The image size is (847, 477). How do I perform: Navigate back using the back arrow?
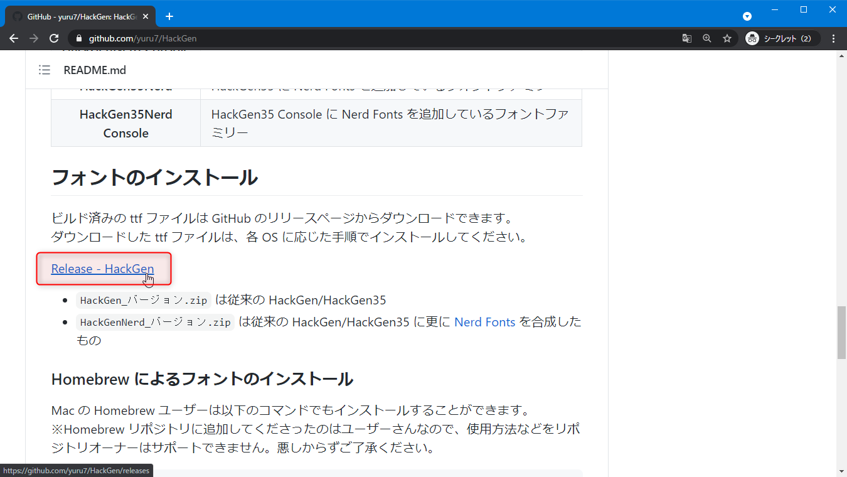[x=14, y=38]
